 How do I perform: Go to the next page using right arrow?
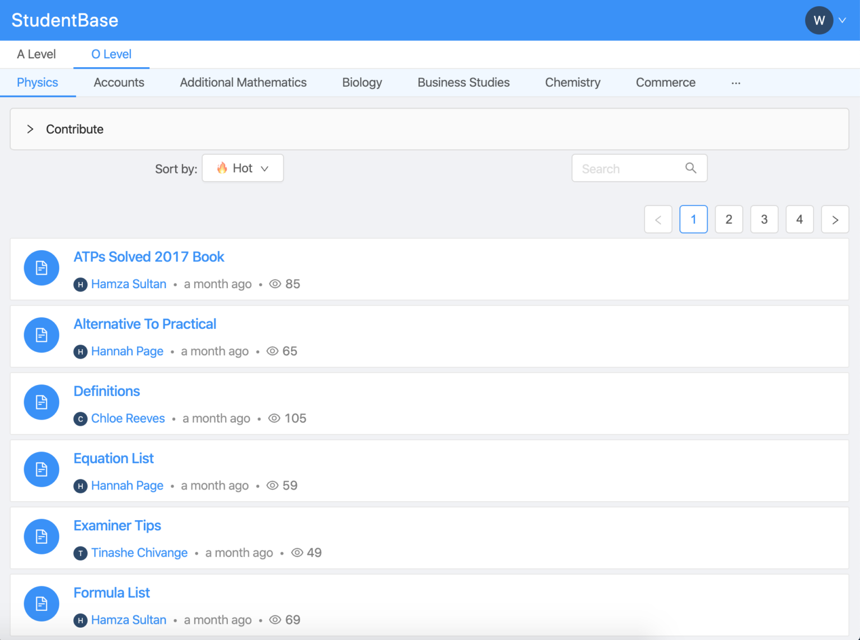[x=835, y=219]
